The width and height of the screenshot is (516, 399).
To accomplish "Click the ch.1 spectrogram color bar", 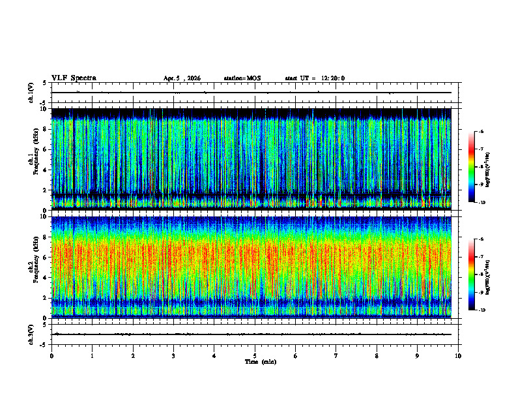I will point(471,167).
